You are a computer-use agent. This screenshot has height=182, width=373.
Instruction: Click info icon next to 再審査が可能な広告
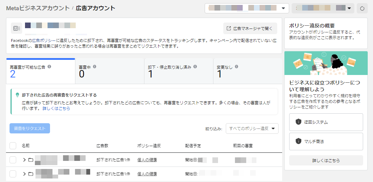pyautogui.click(x=49, y=67)
